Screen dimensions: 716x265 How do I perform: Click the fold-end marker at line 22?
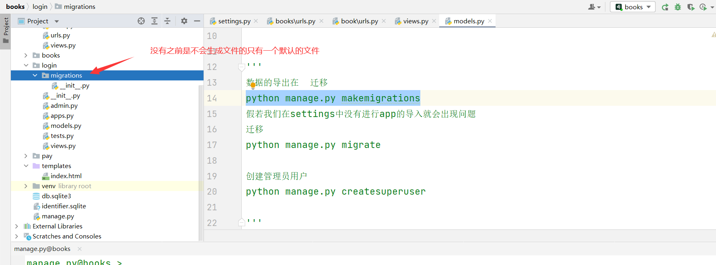click(242, 222)
